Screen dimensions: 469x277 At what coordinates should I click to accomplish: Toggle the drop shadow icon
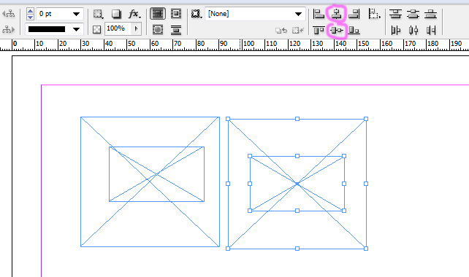(116, 14)
